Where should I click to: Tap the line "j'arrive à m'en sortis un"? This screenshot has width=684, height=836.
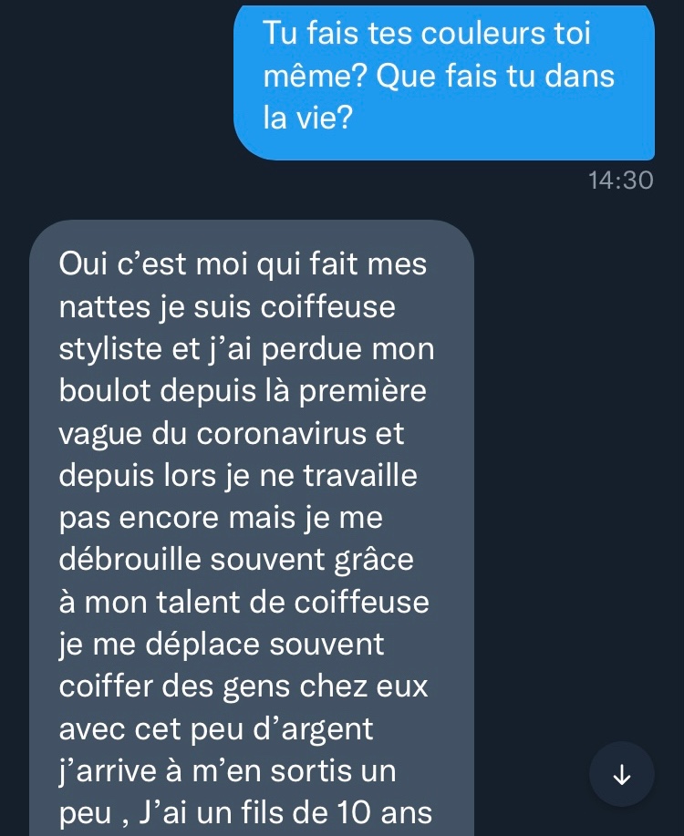228,771
